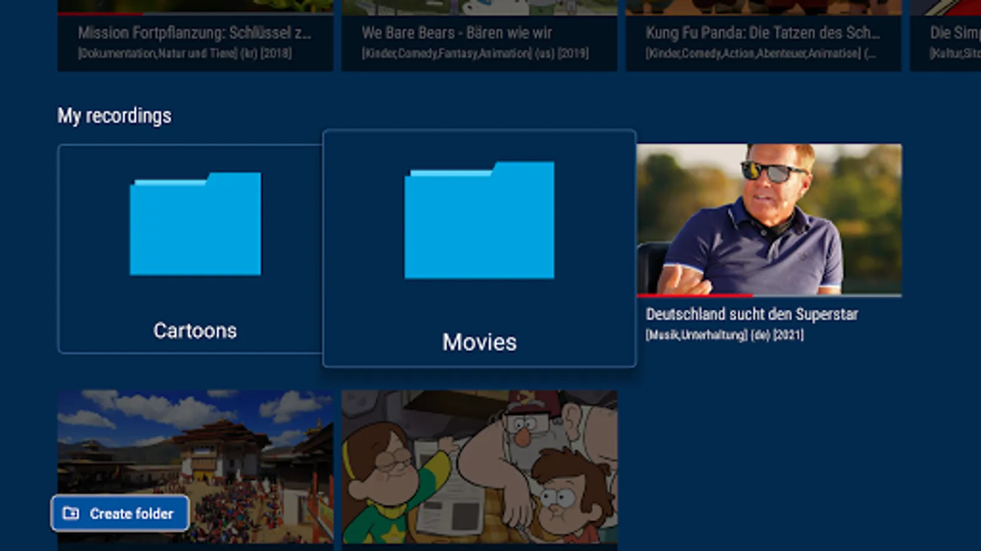The width and height of the screenshot is (981, 551).
Task: Click the folder-plus icon in Create folder
Action: [71, 513]
